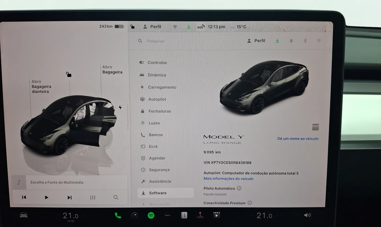Open the Dinâmica menu

point(153,75)
